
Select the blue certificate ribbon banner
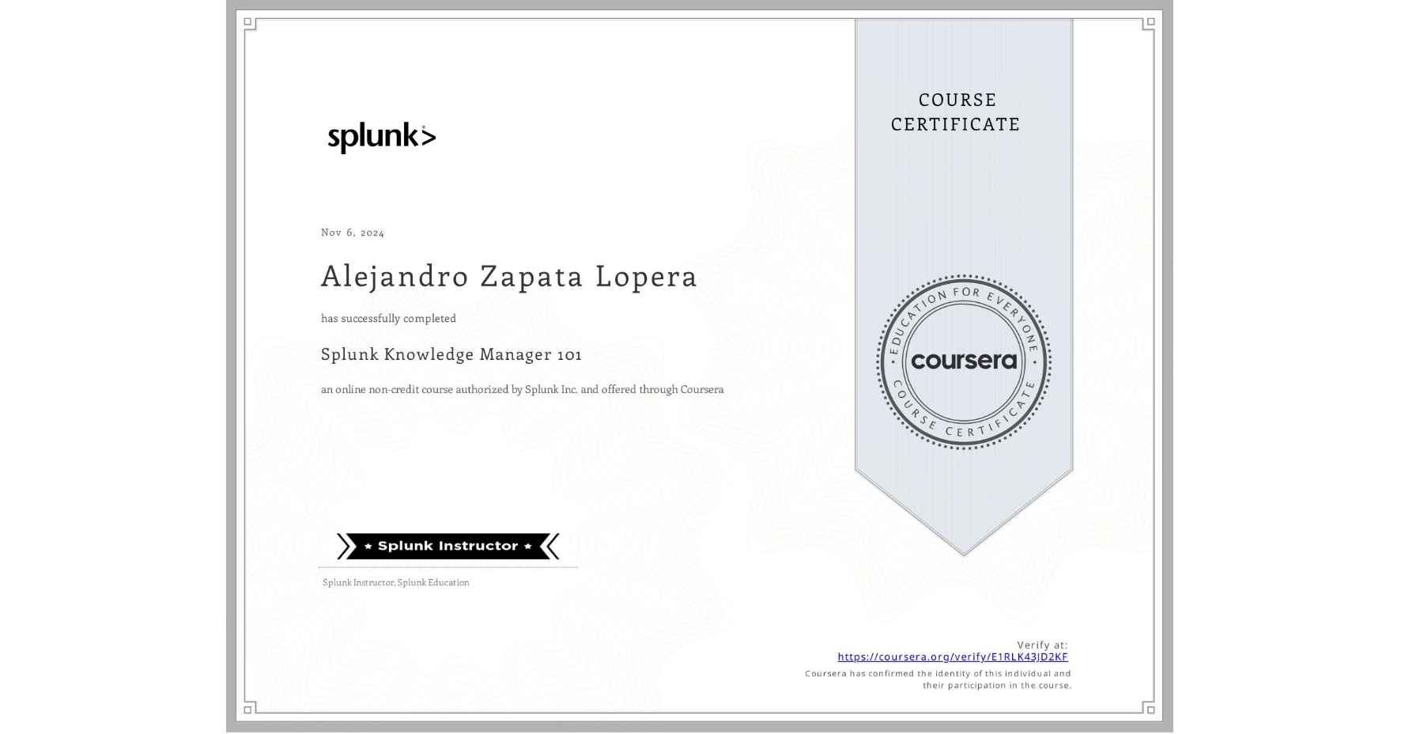coord(964,198)
